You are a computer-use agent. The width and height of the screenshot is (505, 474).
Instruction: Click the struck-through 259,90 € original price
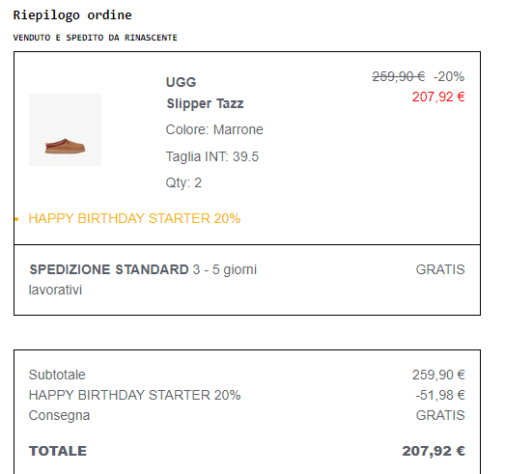(x=399, y=76)
